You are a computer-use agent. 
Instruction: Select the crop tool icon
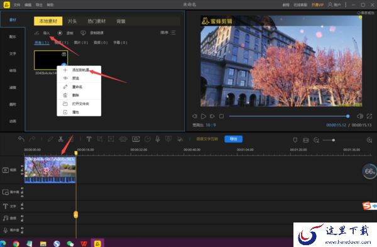100,139
